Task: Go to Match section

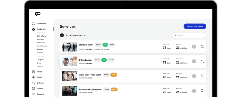Action: click(39, 77)
